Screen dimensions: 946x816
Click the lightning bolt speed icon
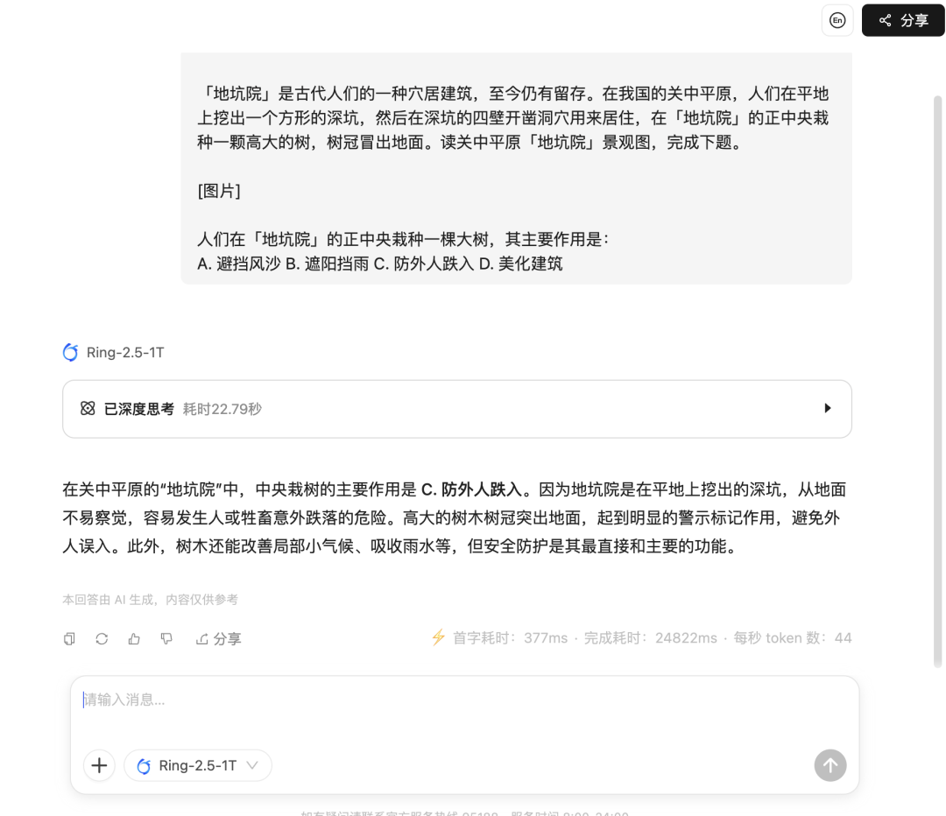(439, 637)
